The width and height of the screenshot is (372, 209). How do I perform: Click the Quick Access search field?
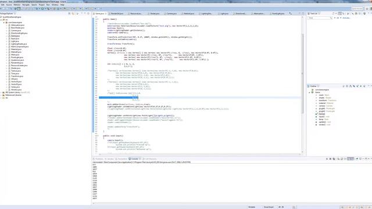coord(357,9)
